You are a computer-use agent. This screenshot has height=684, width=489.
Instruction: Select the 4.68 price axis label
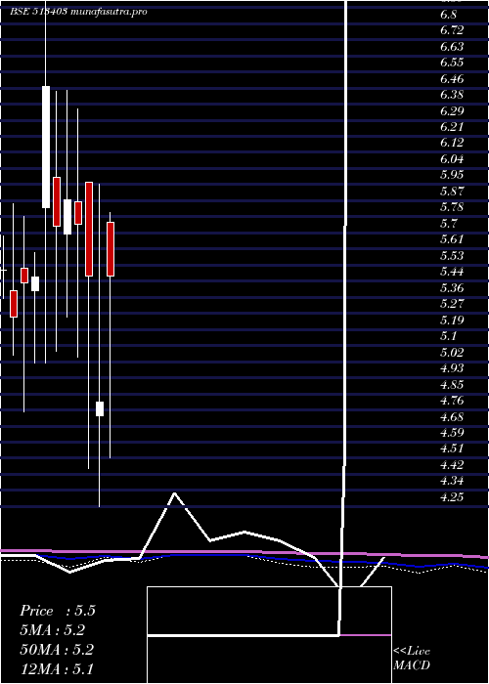[452, 417]
